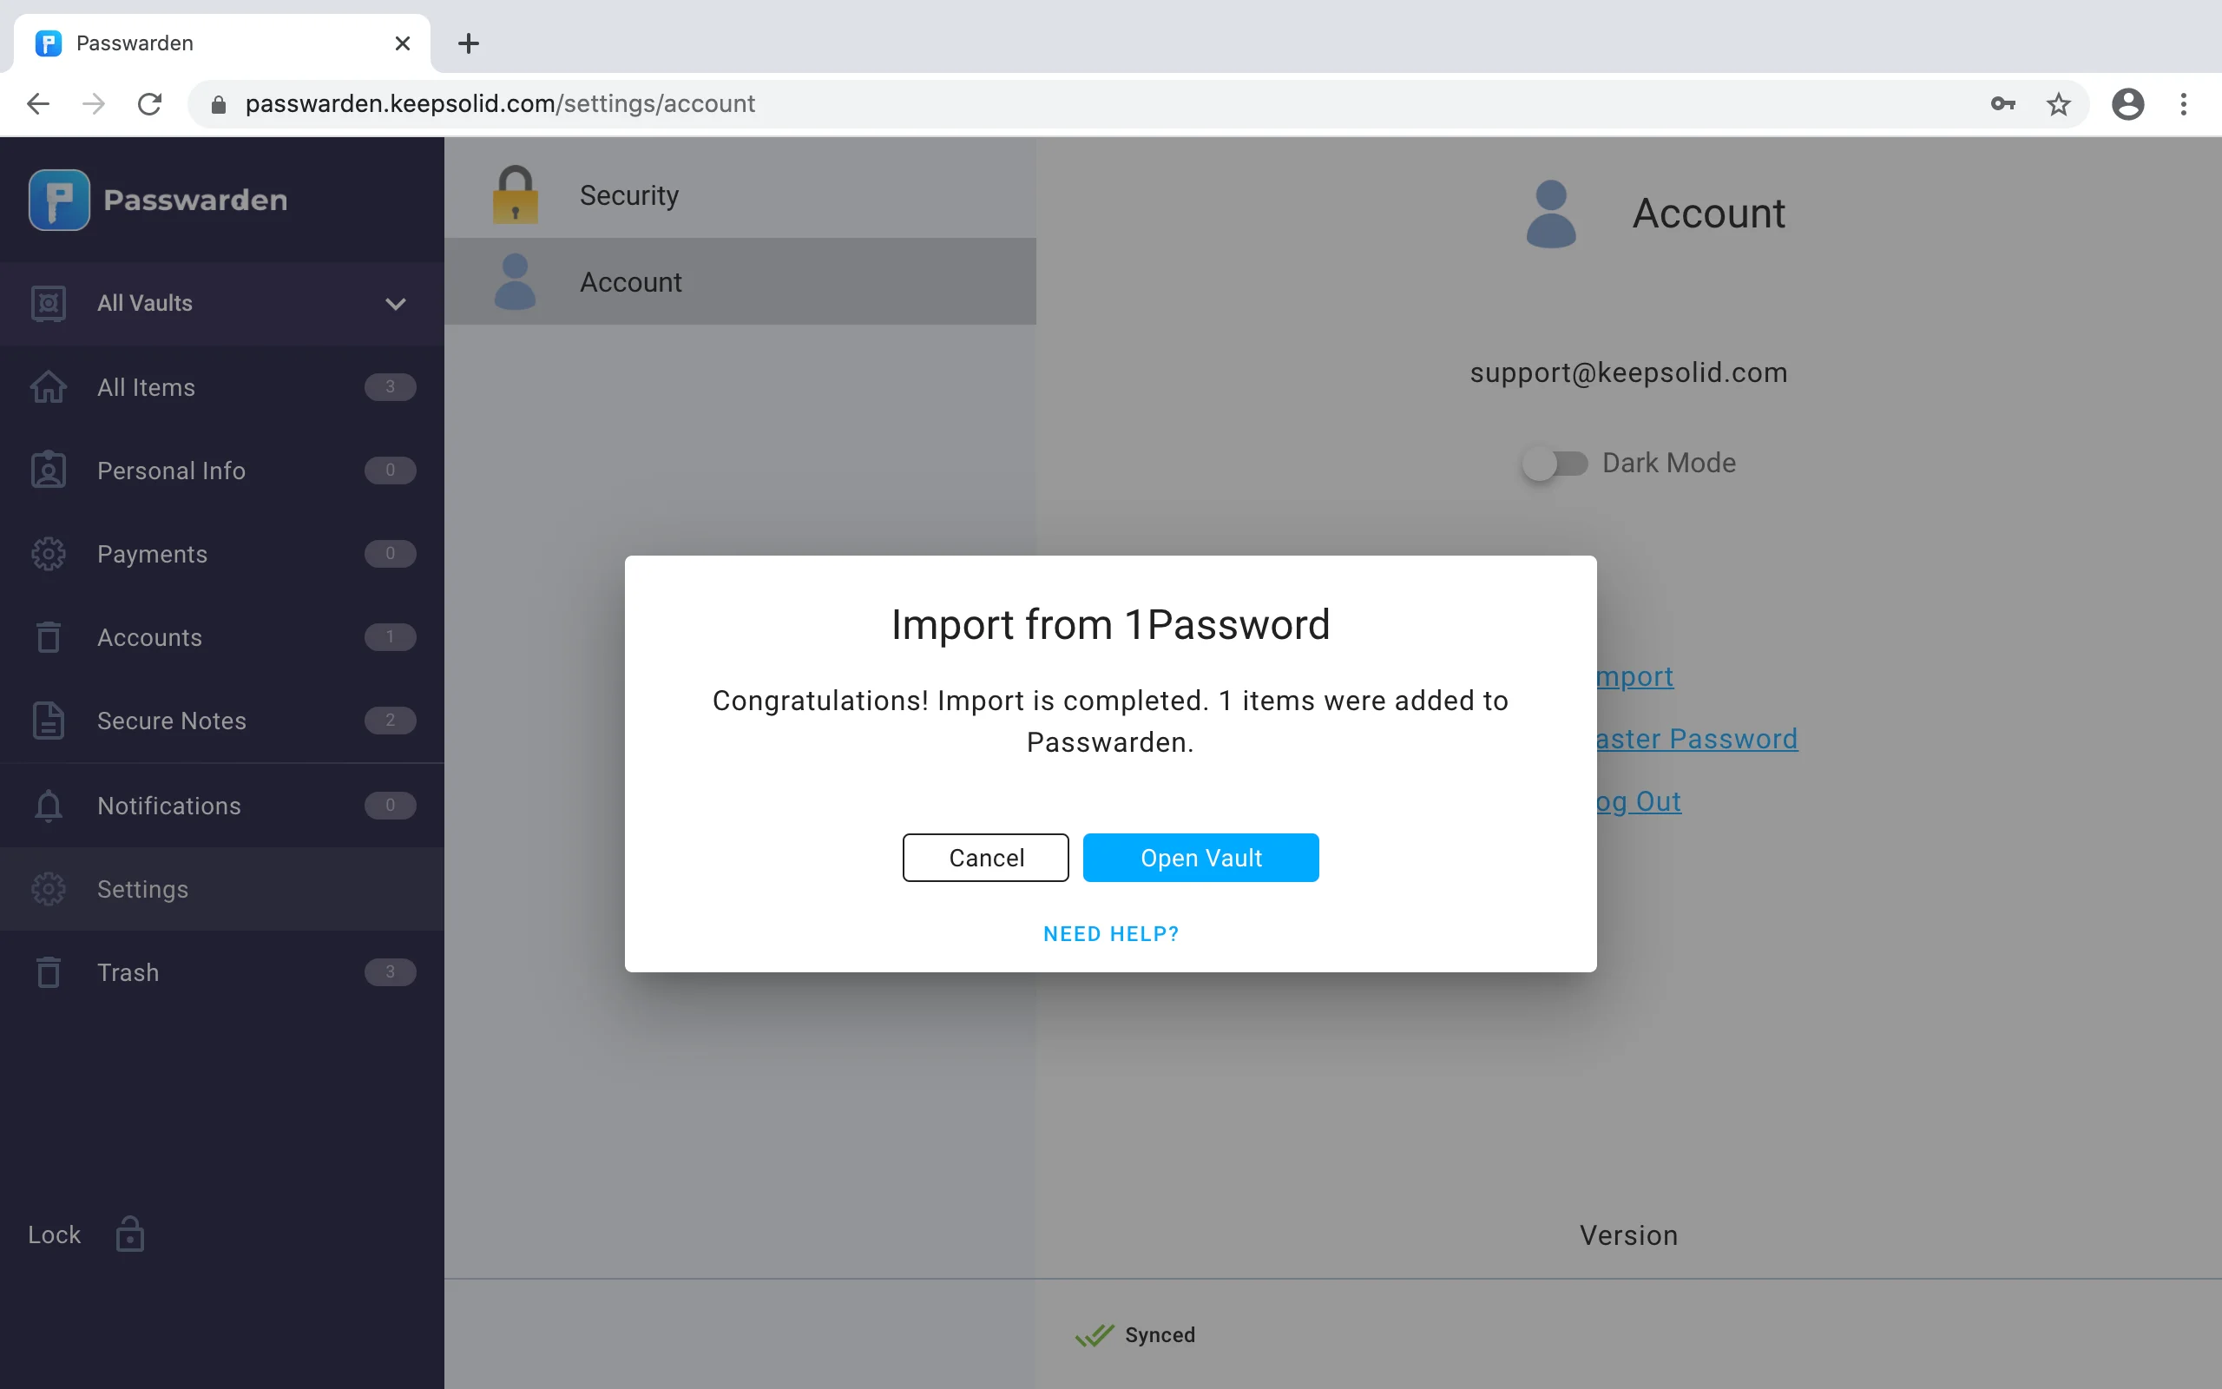Click the All Items home icon
This screenshot has width=2222, height=1389.
(x=49, y=388)
